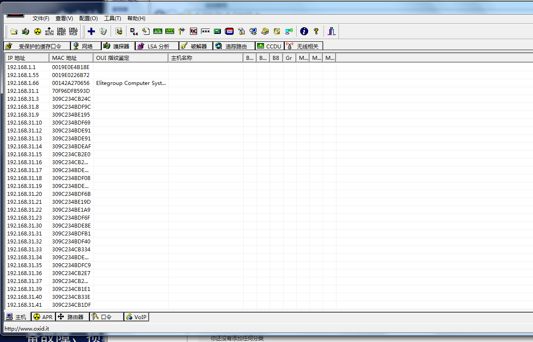Sort by the OUI 指纹鉴定 column header
This screenshot has width=533, height=342.
pos(131,58)
